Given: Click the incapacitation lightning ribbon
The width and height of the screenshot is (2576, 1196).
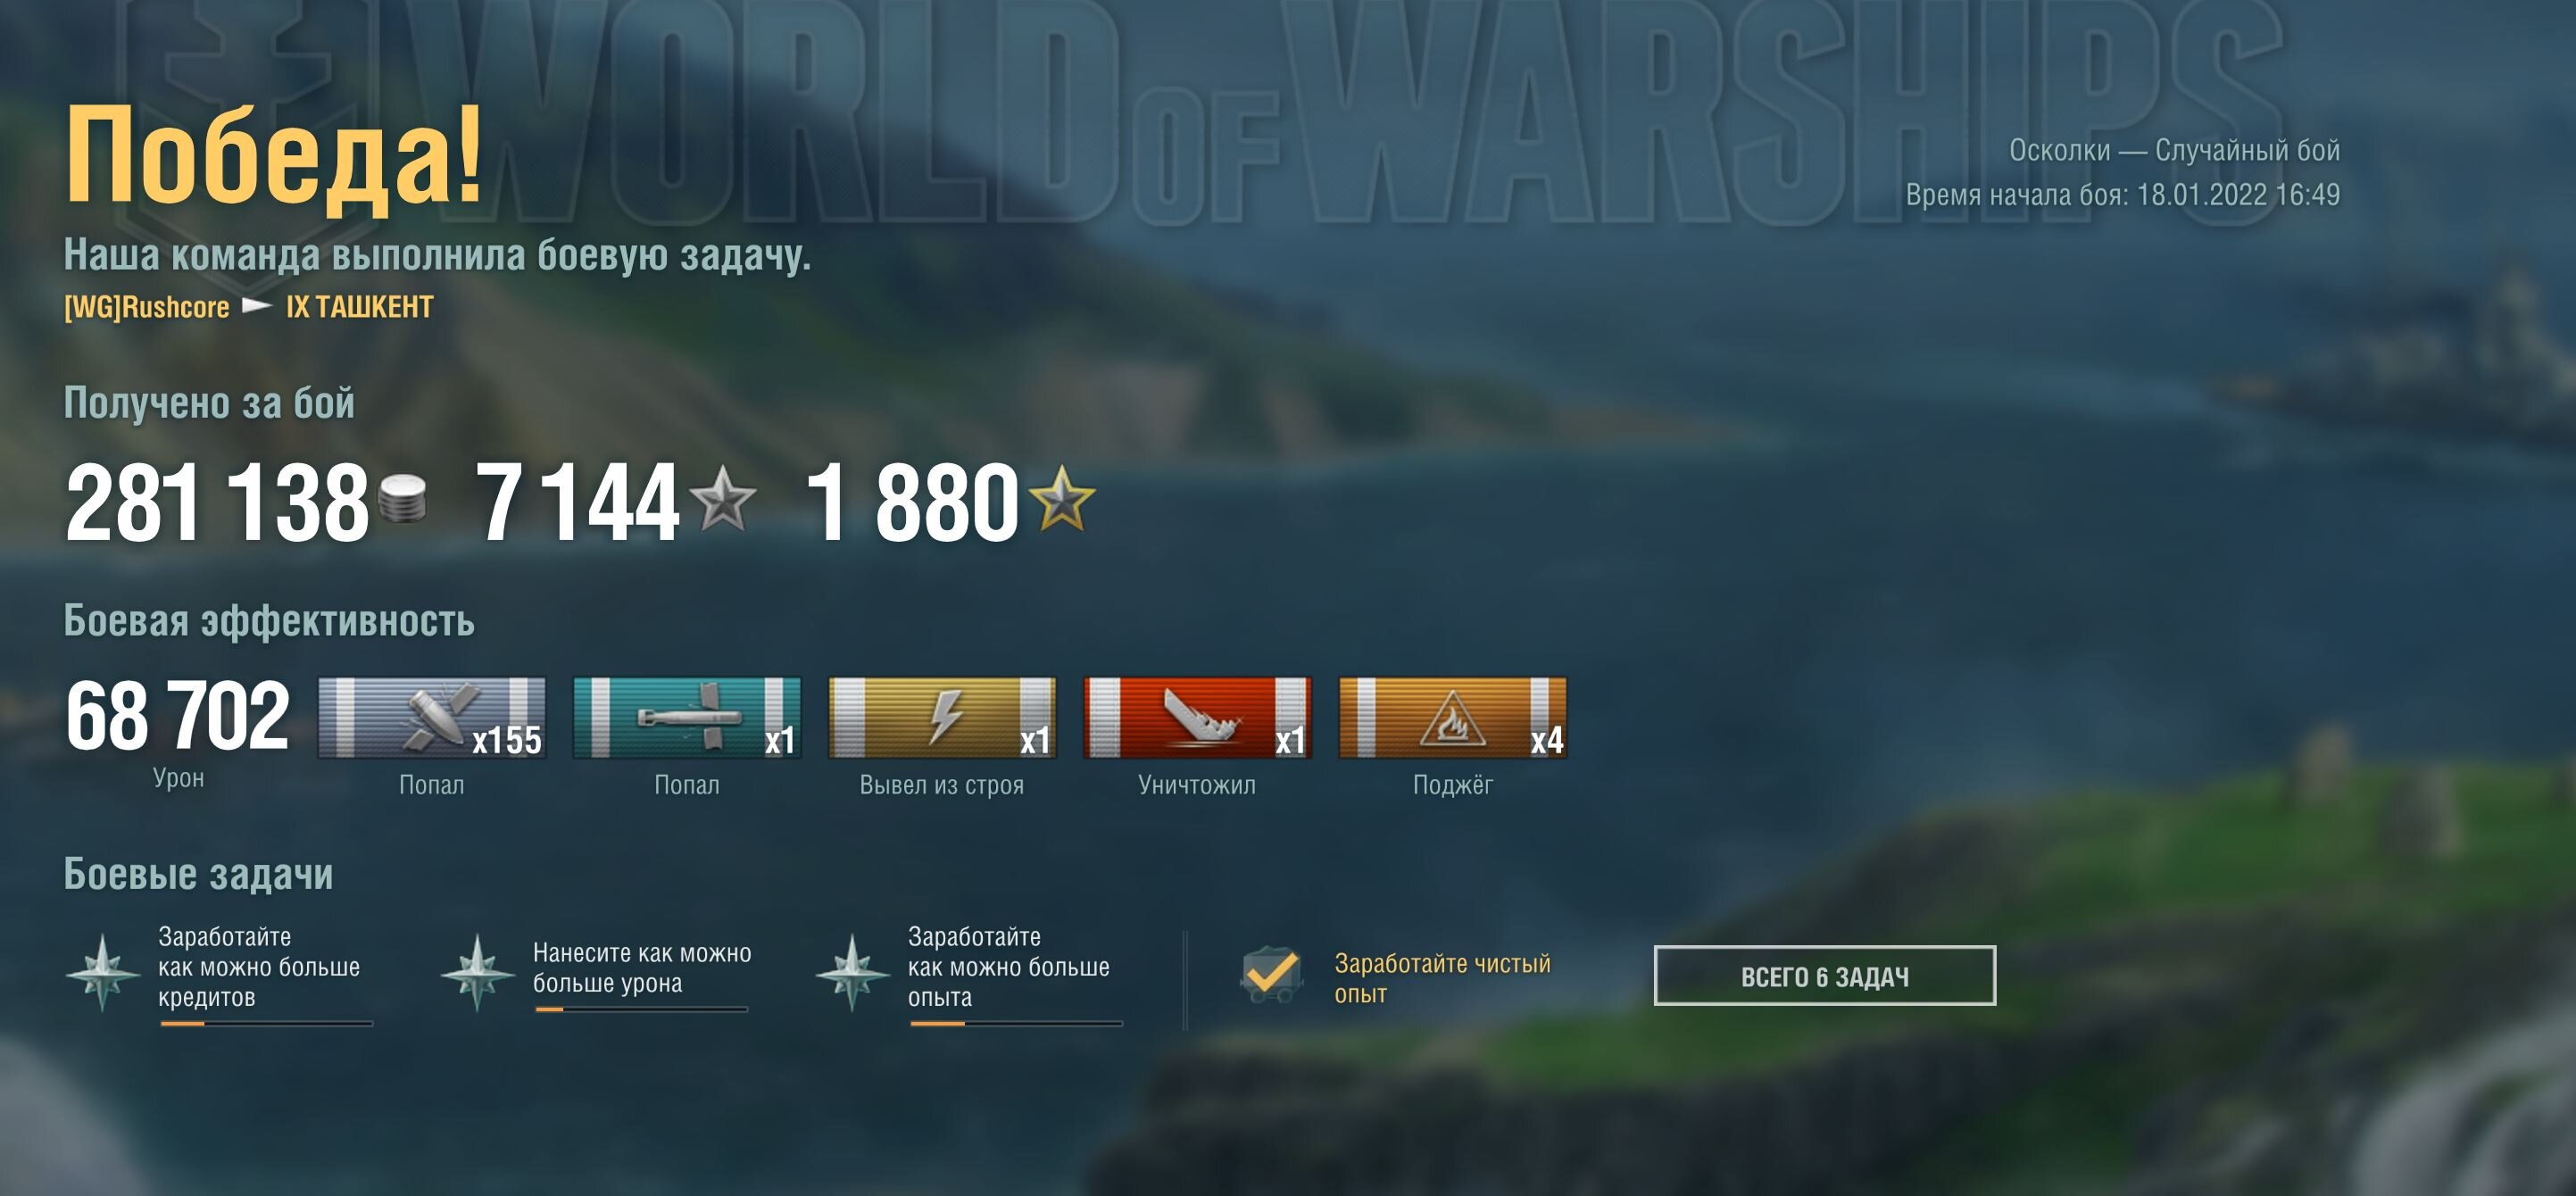Looking at the screenshot, I should tap(942, 717).
